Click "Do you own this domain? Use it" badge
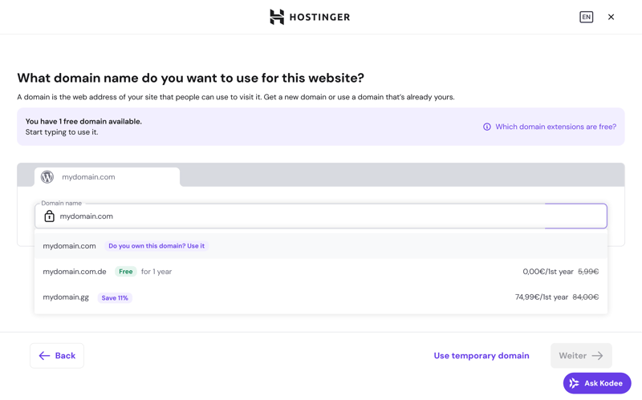Screen dimensions: 642x400 point(156,246)
